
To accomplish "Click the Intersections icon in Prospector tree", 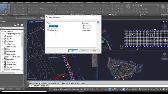I will tap(5, 64).
